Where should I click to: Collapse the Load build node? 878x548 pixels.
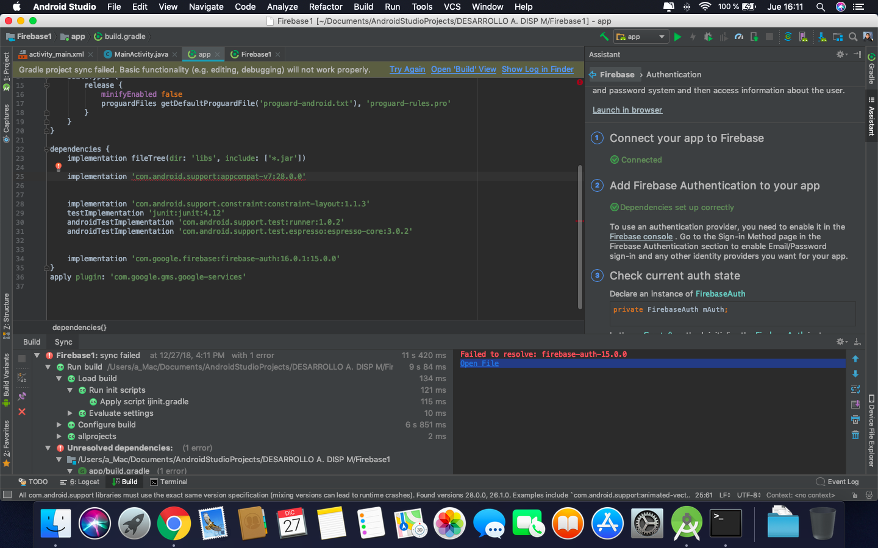(x=59, y=378)
